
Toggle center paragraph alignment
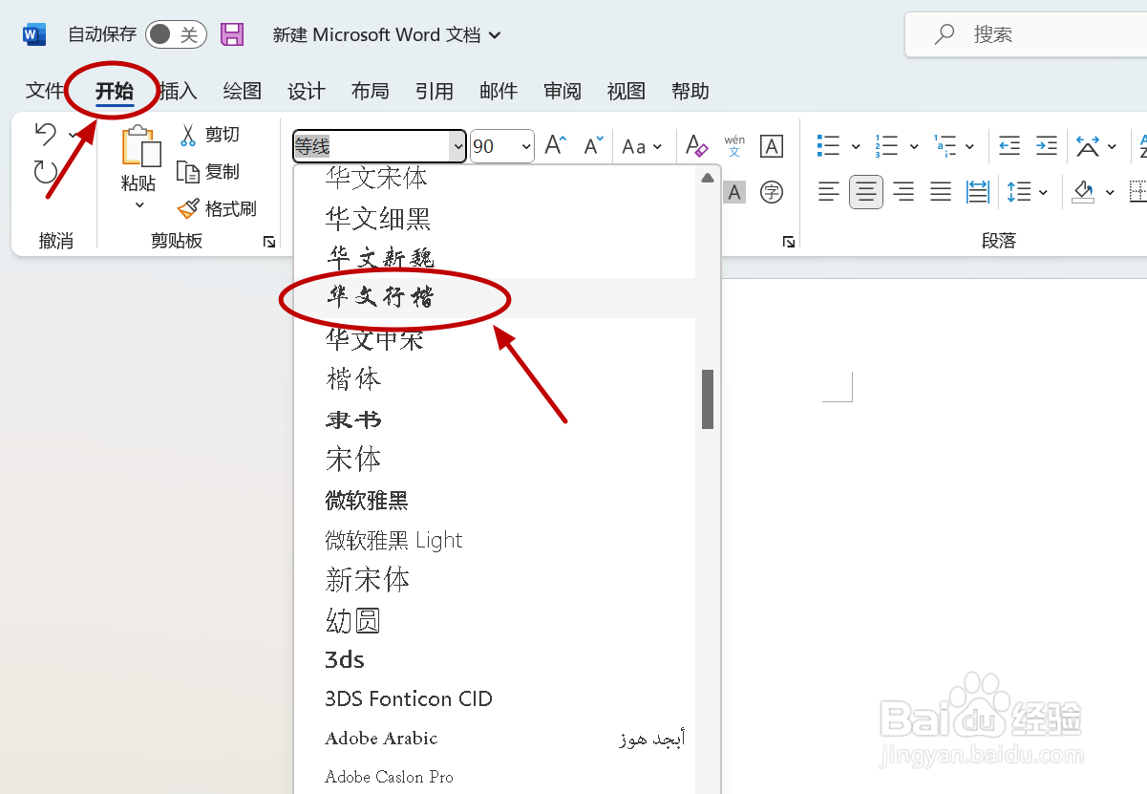[x=865, y=191]
